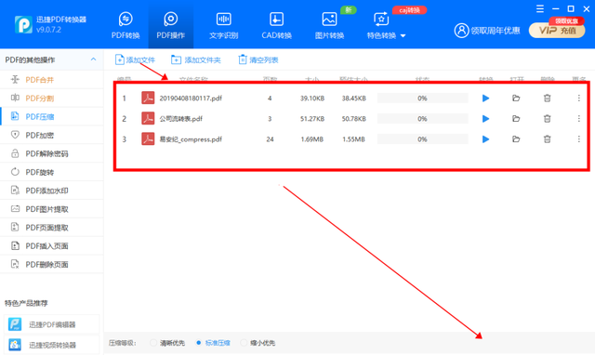Click the 20190408180117.pdf file name
The width and height of the screenshot is (595, 355).
[191, 99]
